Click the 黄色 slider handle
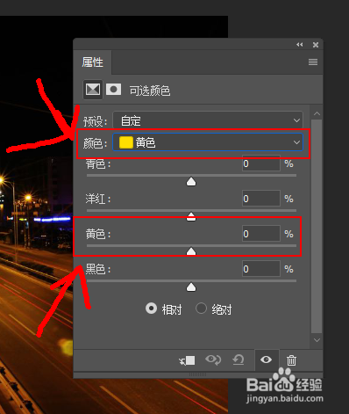Image resolution: width=349 pixels, height=414 pixels. tap(191, 251)
